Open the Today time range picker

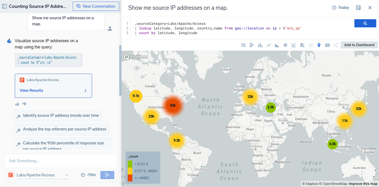tap(341, 8)
